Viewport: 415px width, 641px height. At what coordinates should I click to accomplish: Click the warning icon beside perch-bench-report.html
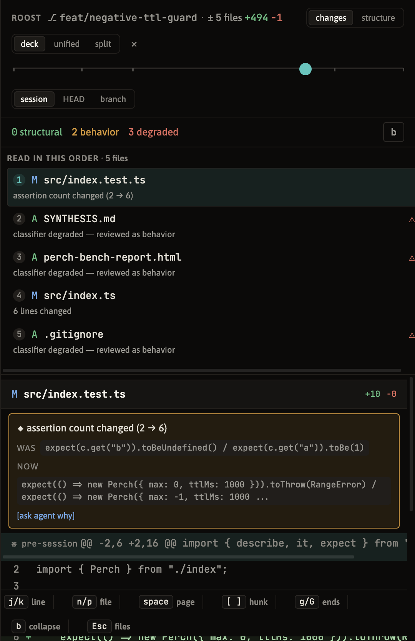(412, 258)
